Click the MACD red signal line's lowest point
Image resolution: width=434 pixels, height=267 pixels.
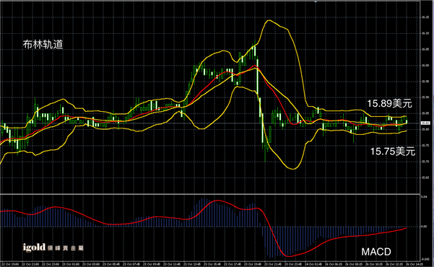(x=288, y=256)
